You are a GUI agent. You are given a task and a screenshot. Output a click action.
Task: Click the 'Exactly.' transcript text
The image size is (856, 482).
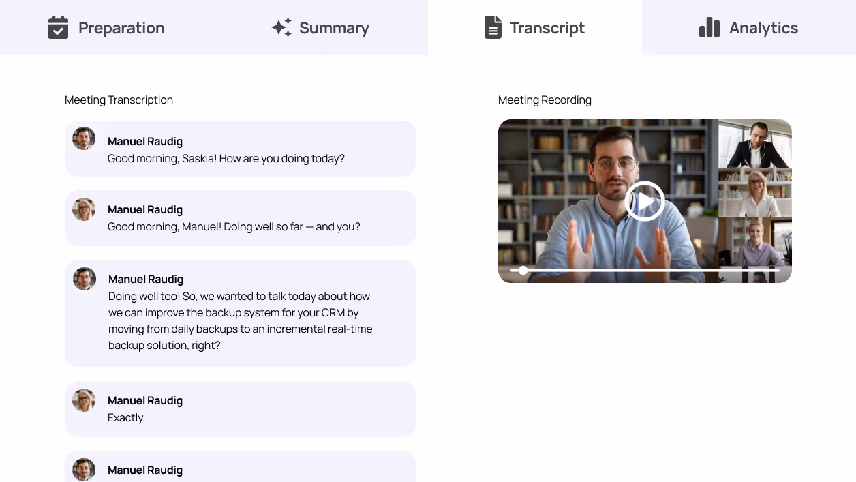[126, 417]
